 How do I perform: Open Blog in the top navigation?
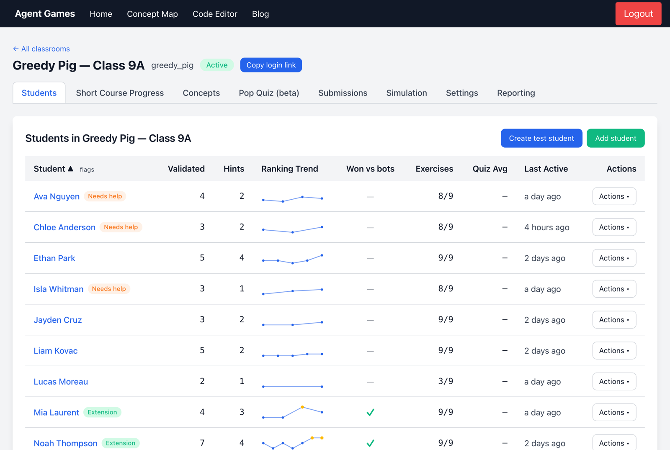[x=260, y=14]
